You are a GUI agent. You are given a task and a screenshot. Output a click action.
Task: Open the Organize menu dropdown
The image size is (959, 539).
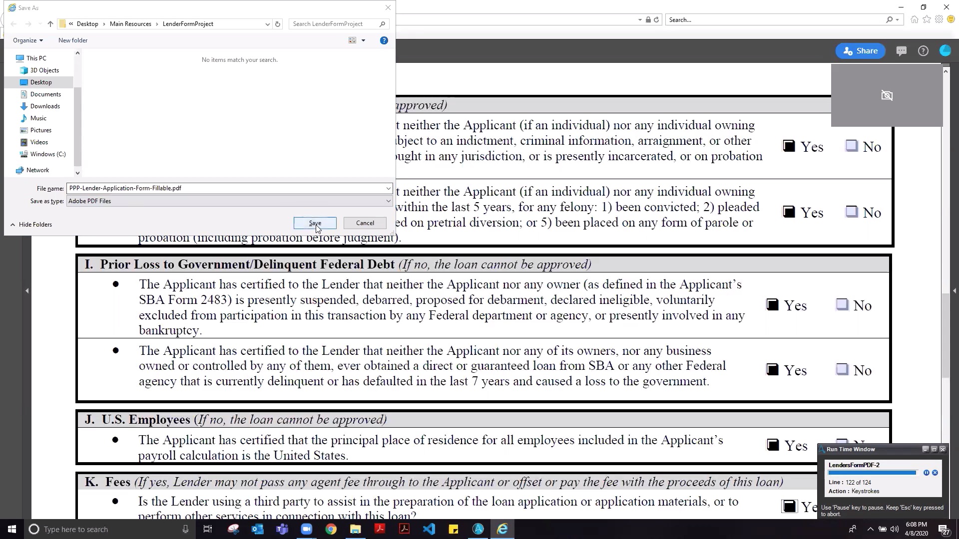point(28,40)
